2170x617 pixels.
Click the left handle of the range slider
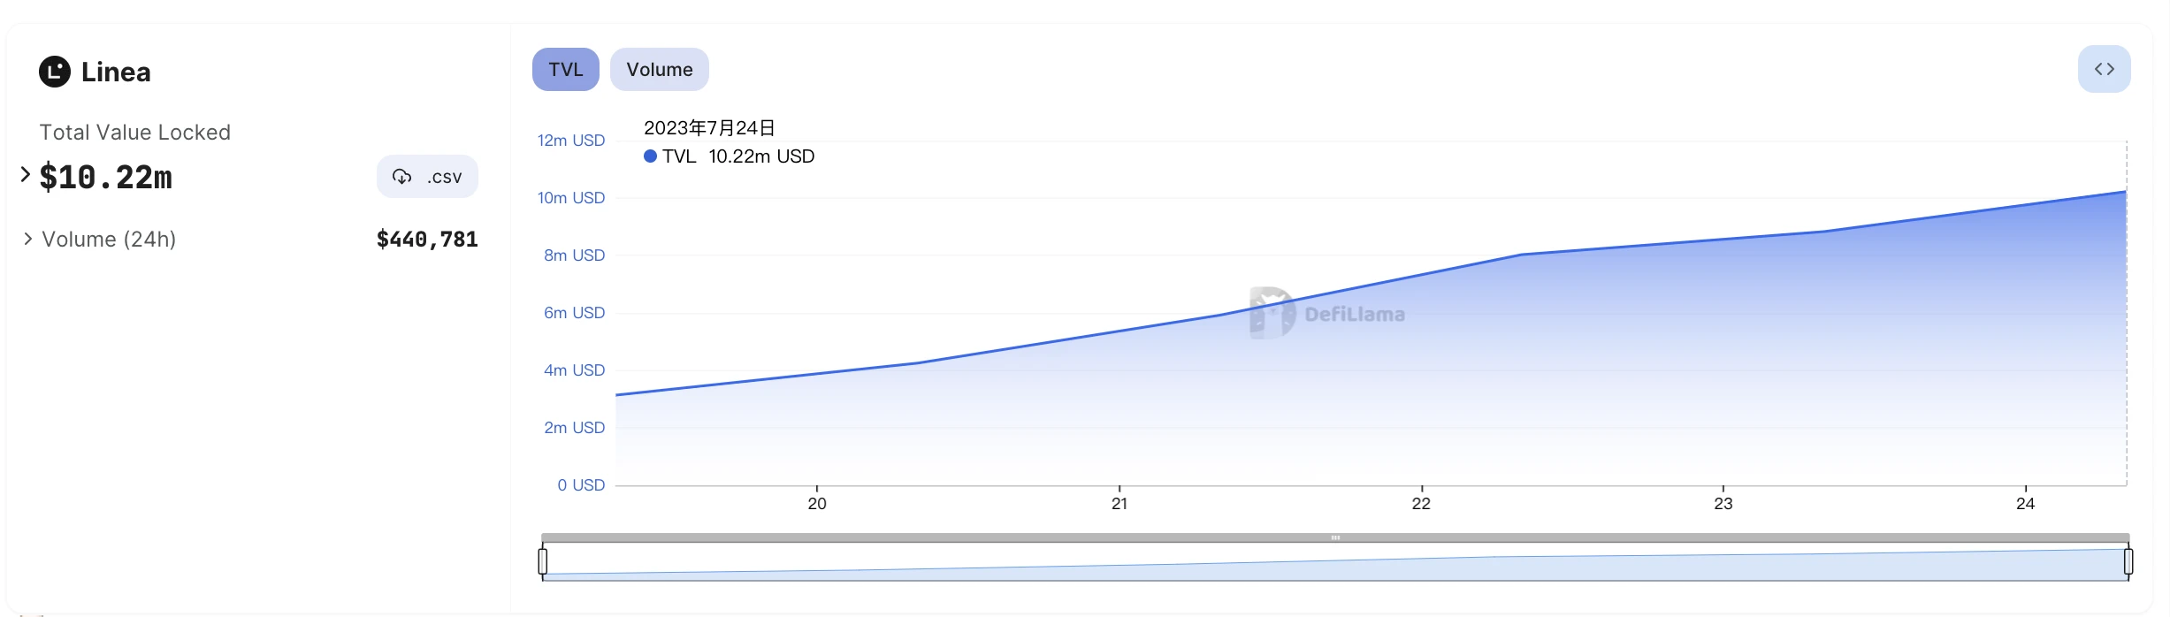(543, 561)
